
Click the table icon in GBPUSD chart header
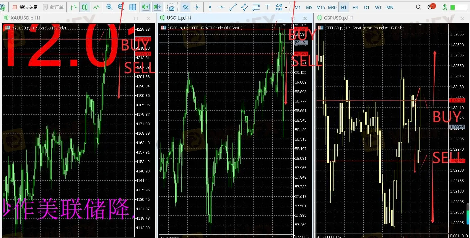(321, 28)
